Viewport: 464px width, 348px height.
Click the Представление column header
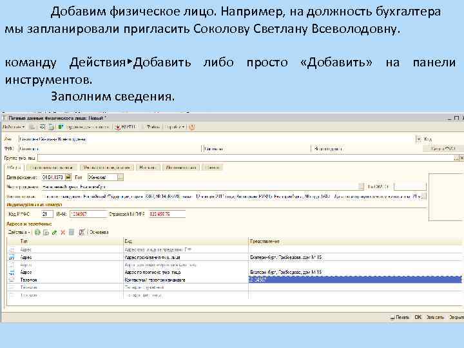pos(355,242)
